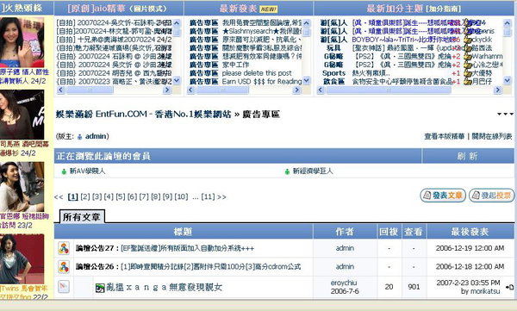Open the Twins sidebar photo thumbnail
Viewport: 517px width, 311px height.
coord(22,259)
